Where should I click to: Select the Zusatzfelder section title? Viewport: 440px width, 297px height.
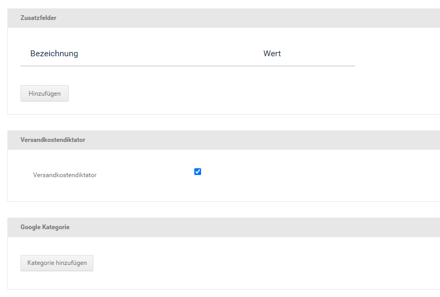pyautogui.click(x=38, y=18)
